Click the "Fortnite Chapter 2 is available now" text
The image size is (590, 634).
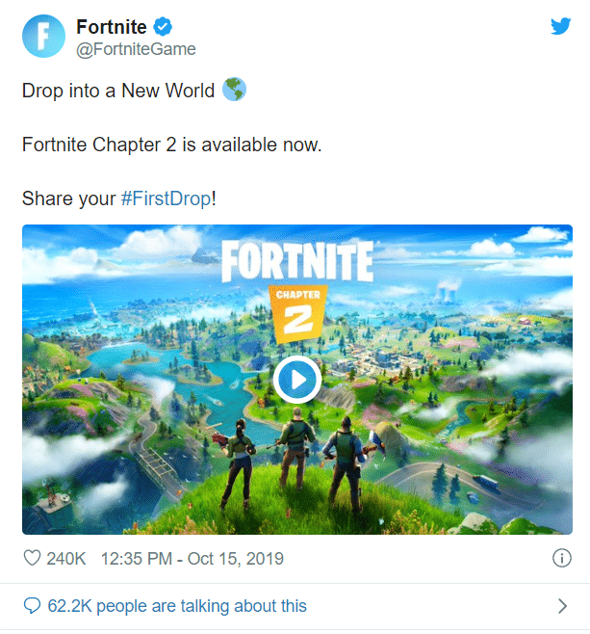[171, 145]
